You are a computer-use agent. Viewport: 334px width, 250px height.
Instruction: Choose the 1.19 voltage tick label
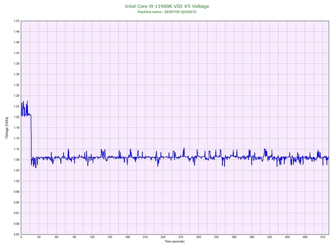[16, 127]
